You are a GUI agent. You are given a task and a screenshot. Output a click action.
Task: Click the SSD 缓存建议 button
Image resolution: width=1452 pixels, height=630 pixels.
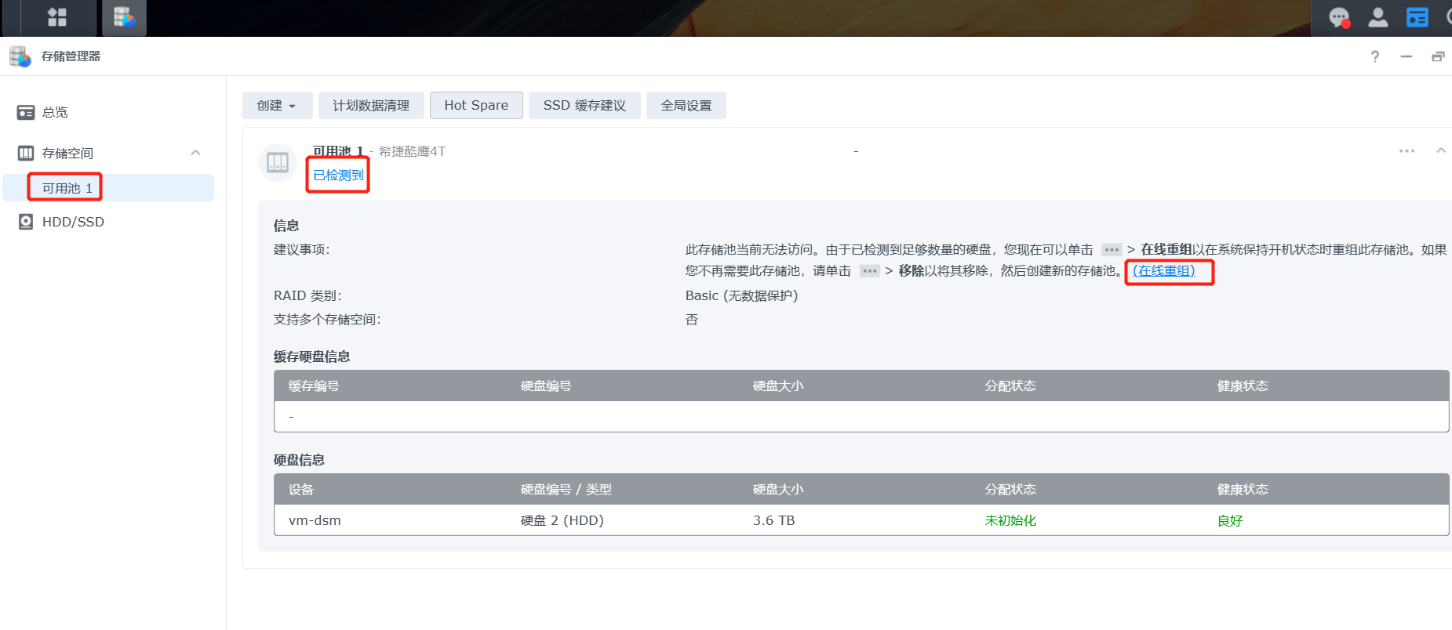point(584,106)
